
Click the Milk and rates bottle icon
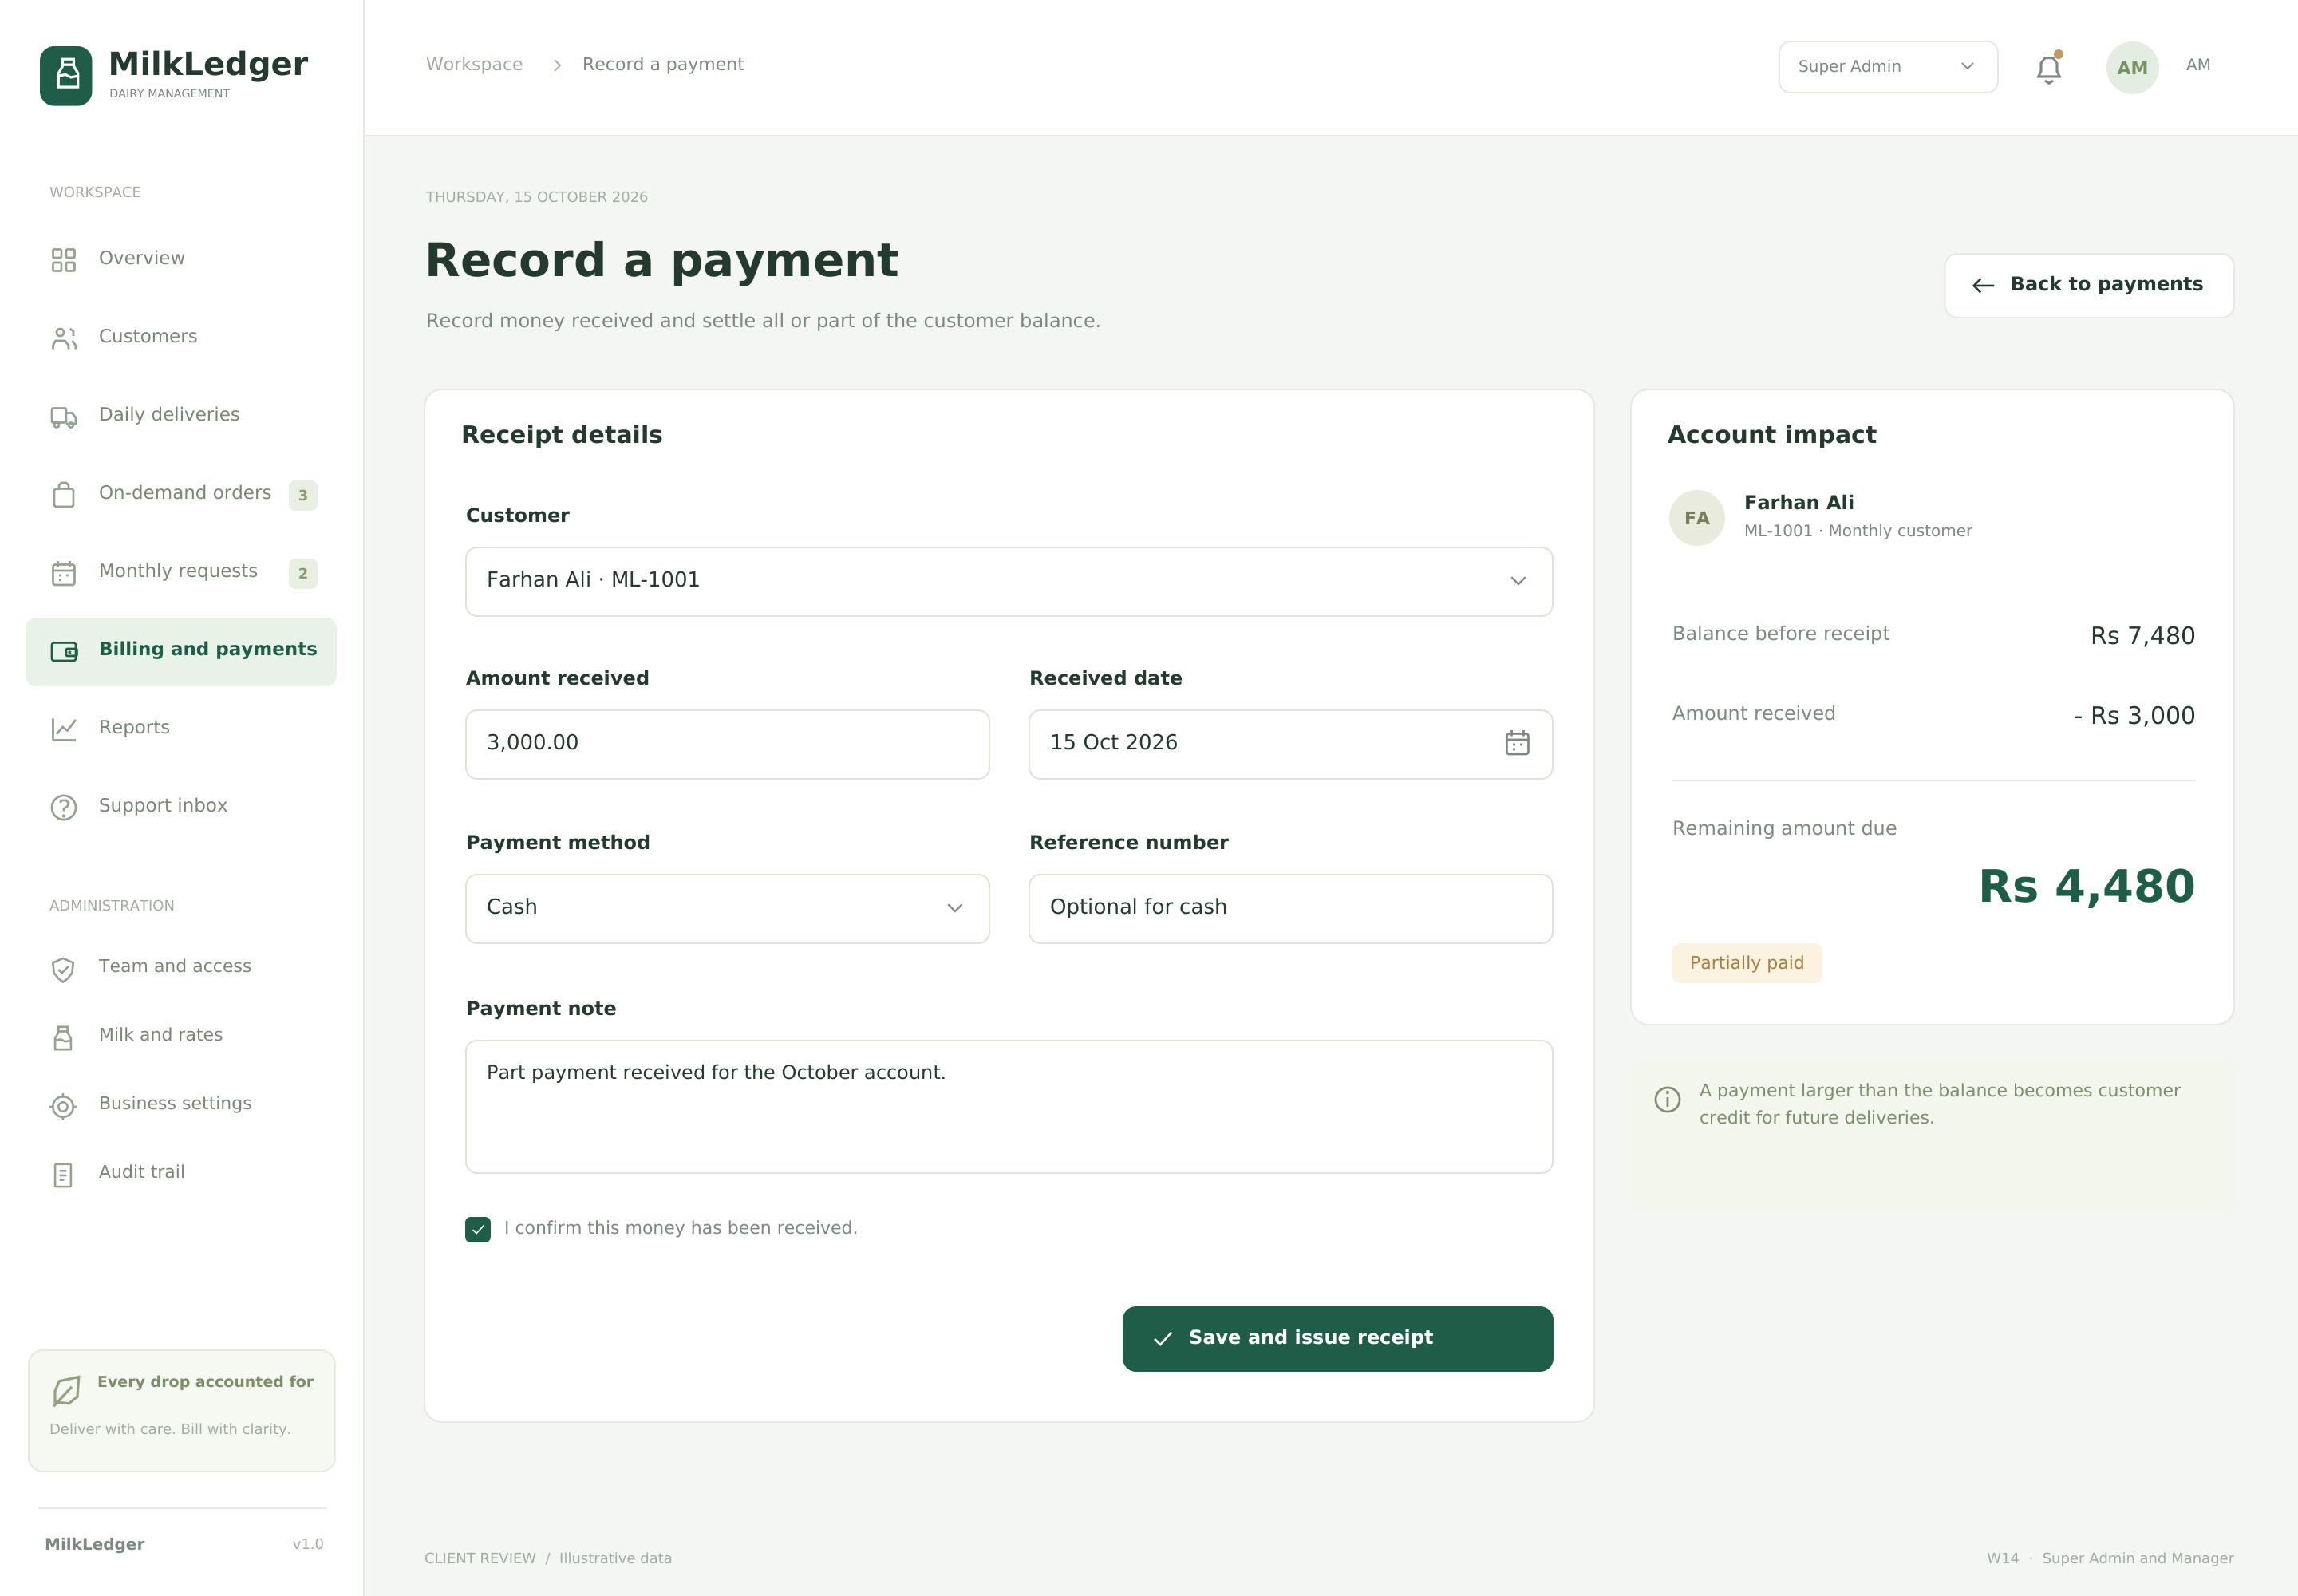tap(63, 1037)
